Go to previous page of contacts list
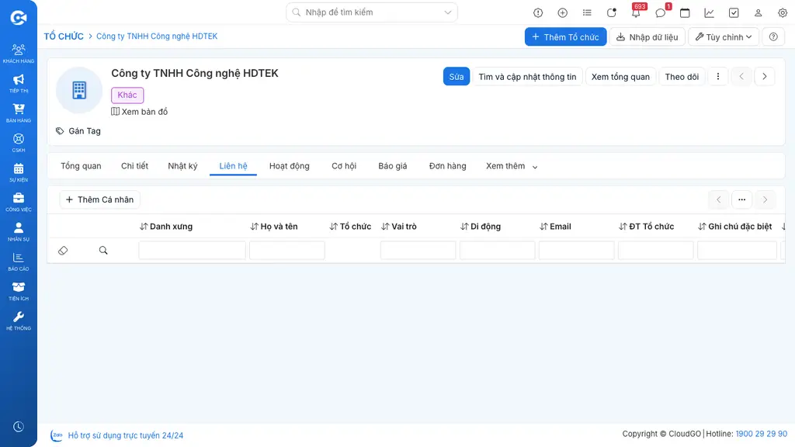Image resolution: width=795 pixels, height=447 pixels. (718, 199)
